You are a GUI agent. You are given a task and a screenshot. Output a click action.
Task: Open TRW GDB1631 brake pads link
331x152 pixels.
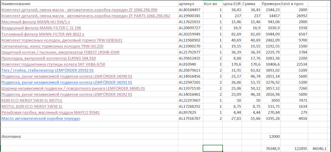coord(62,40)
